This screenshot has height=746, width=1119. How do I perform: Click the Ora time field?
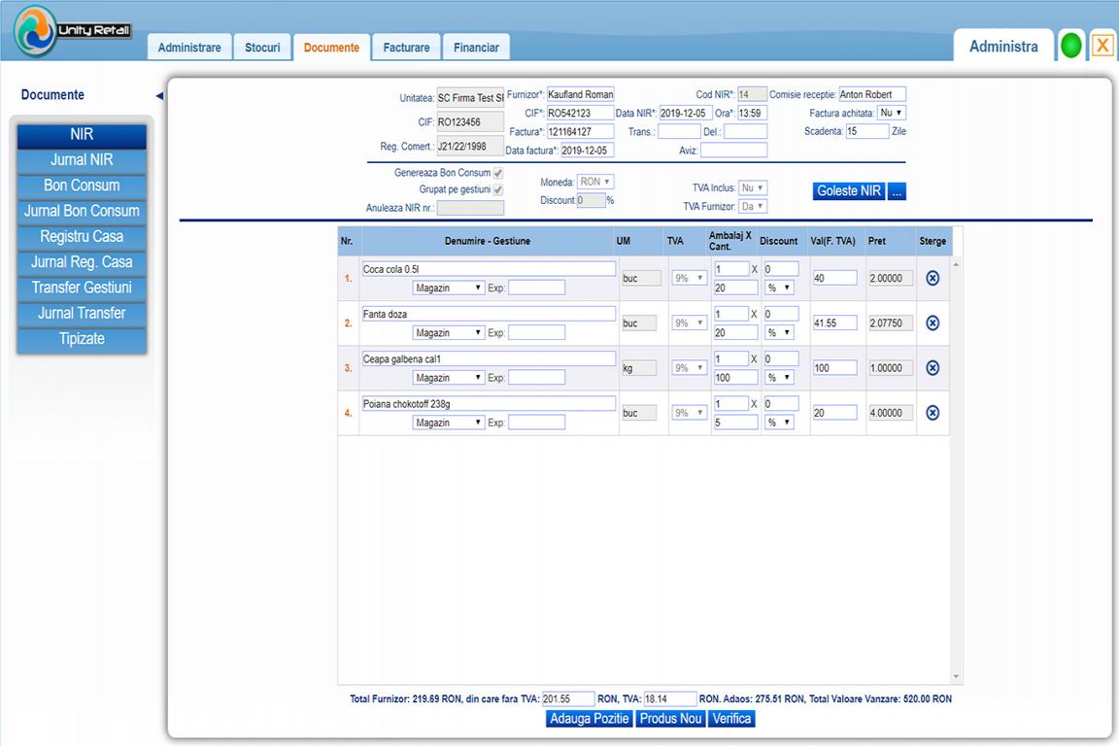pyautogui.click(x=752, y=113)
